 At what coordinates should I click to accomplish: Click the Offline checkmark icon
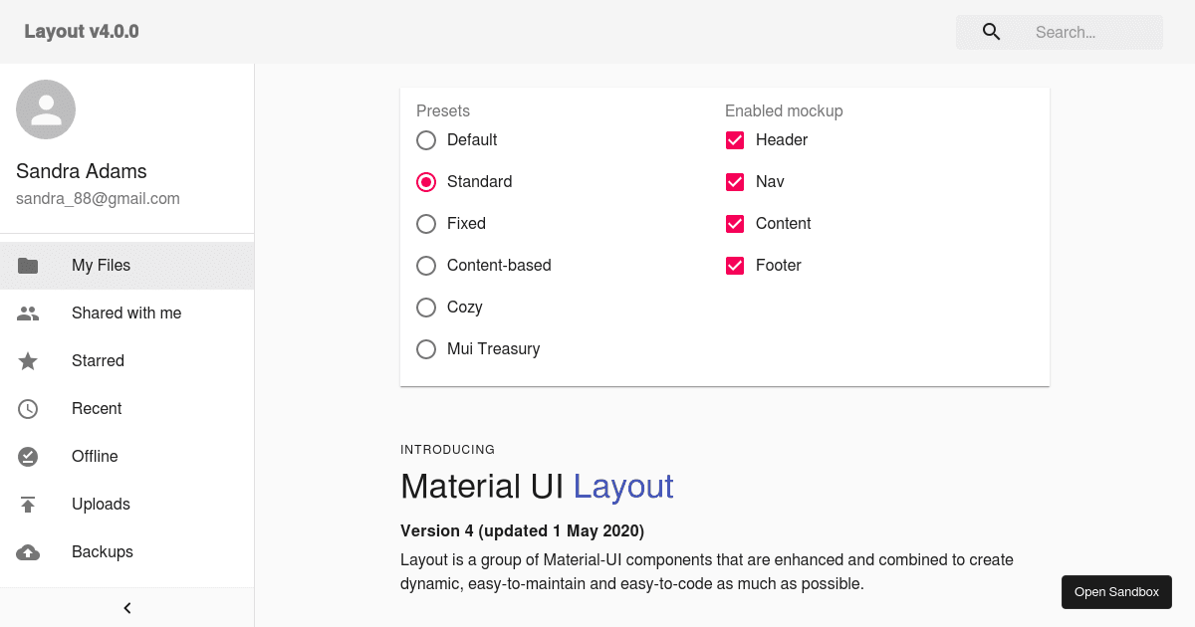[28, 456]
